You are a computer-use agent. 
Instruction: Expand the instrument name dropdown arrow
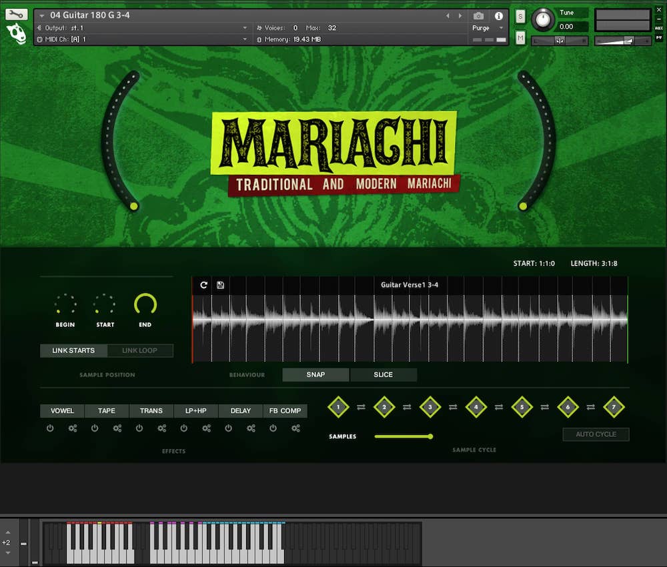(42, 15)
